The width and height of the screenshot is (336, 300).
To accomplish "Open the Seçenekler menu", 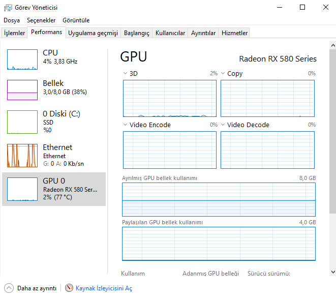I will point(41,20).
